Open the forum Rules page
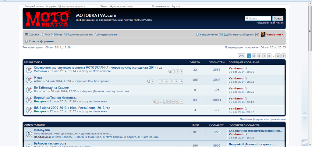312x147 pixels. (57, 34)
